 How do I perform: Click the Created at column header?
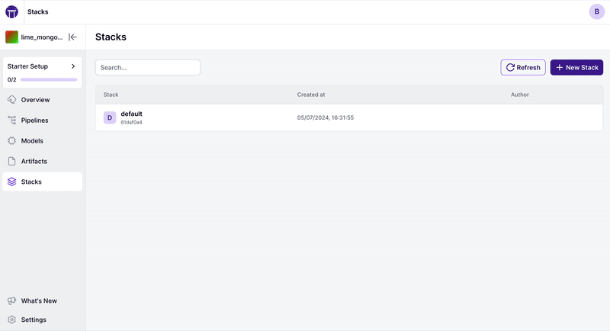pyautogui.click(x=311, y=95)
